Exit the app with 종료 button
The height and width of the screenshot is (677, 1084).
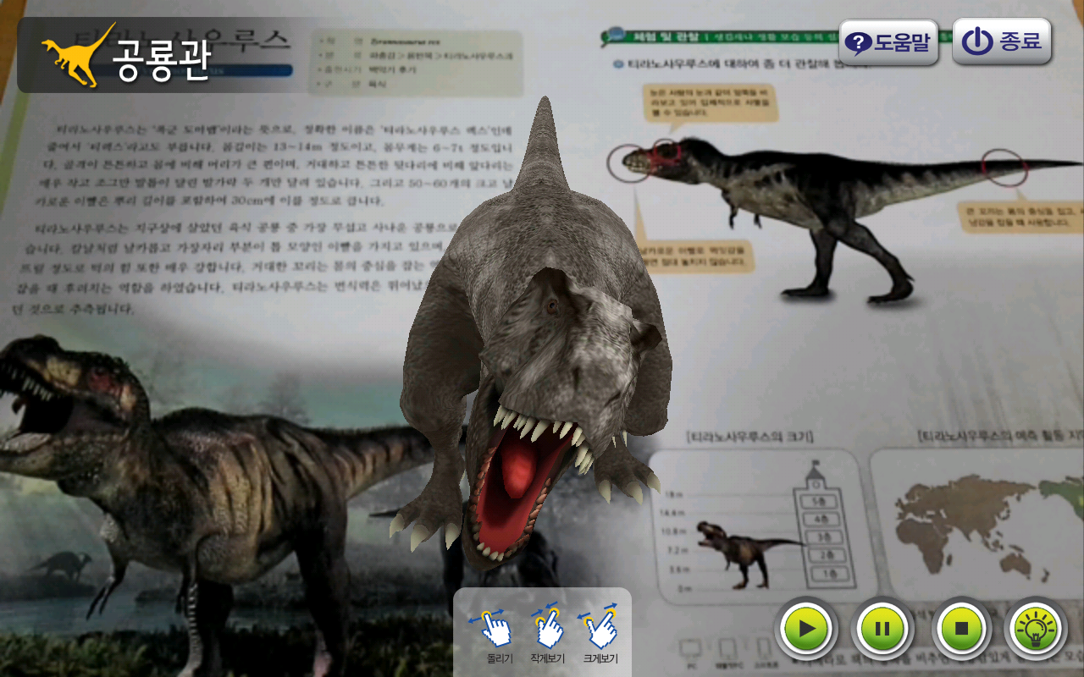(x=1002, y=42)
